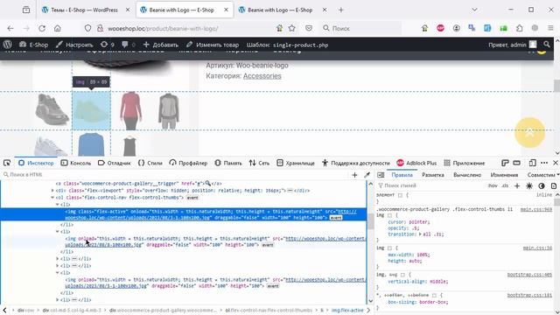Open the Firefox hamburger menu

[550, 28]
